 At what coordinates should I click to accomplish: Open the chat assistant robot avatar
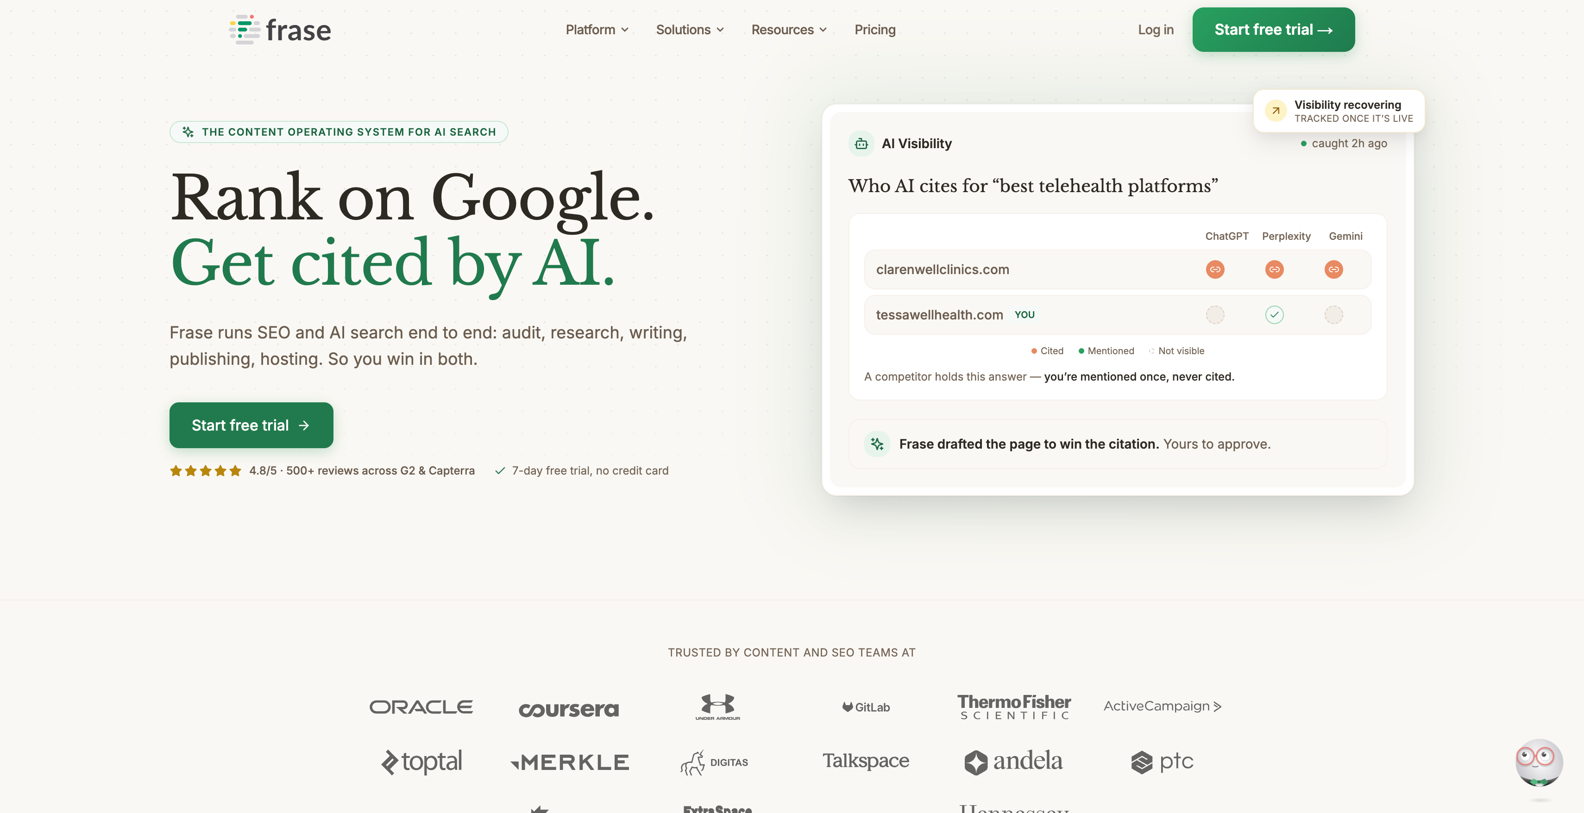[1539, 763]
